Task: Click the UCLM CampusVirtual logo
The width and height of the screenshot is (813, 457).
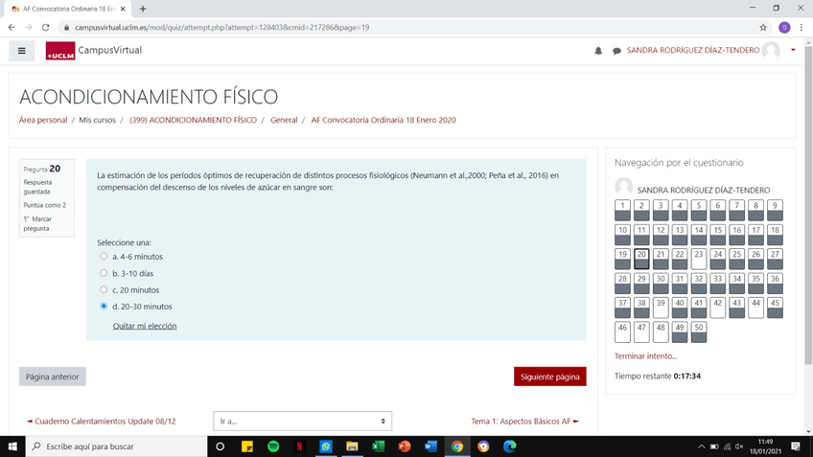Action: (x=94, y=51)
